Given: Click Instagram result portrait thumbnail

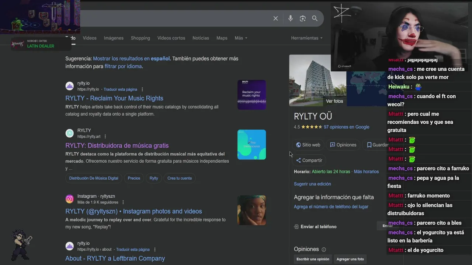Looking at the screenshot, I should 251,210.
